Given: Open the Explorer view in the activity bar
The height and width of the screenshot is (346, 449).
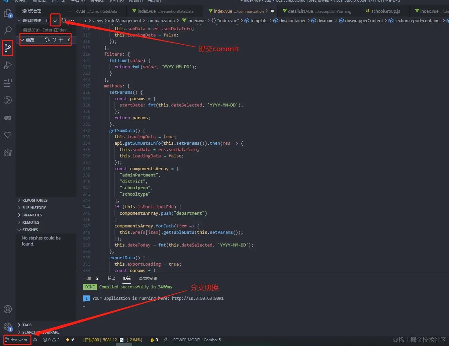Looking at the screenshot, I should point(8,13).
